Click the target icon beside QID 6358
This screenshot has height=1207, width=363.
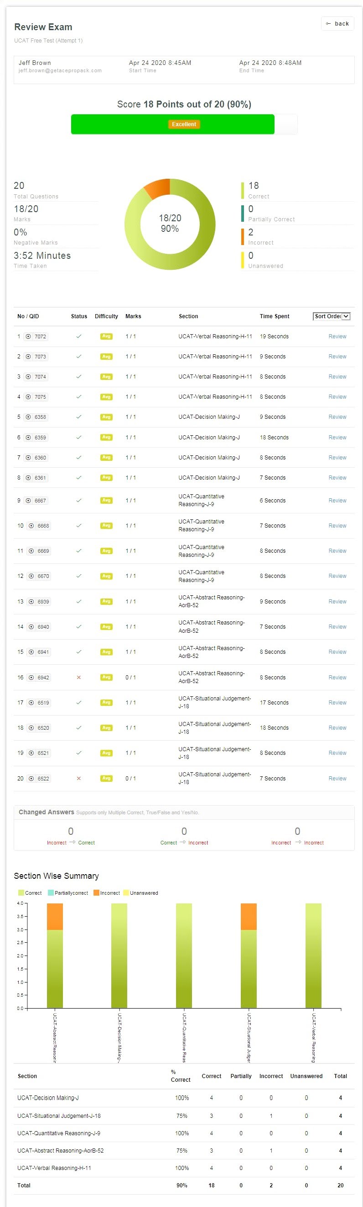(28, 417)
